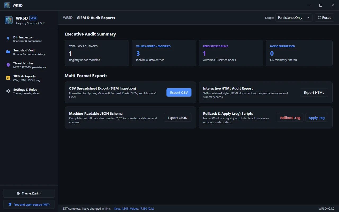Click the SIEM & Reports chart icon
Viewport: 339px width, 212px height.
point(8,78)
